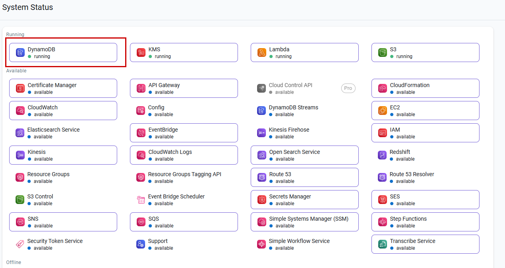Click the CloudWatch Logs icon
This screenshot has width=505, height=268.
141,155
